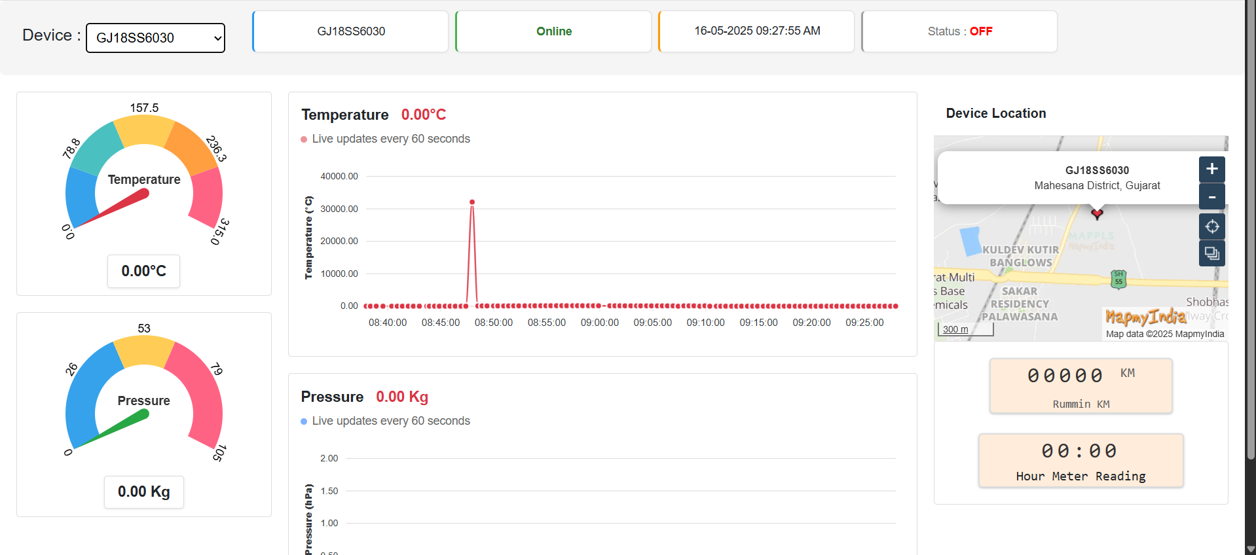Click the pressure Live updates legend dot

(304, 421)
